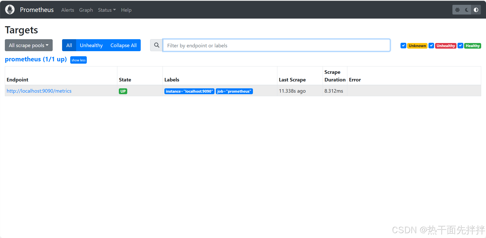Toggle the Unknown state checkbox
486x238 pixels.
(x=403, y=46)
